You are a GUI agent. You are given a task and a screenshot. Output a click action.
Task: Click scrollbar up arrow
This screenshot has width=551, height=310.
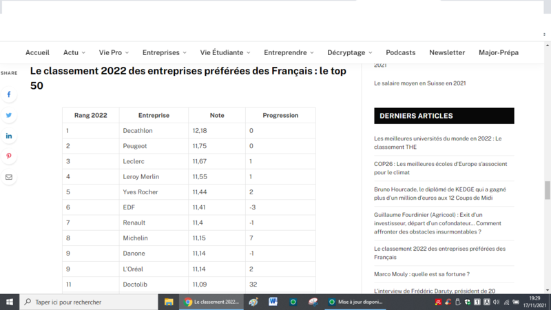point(547,45)
